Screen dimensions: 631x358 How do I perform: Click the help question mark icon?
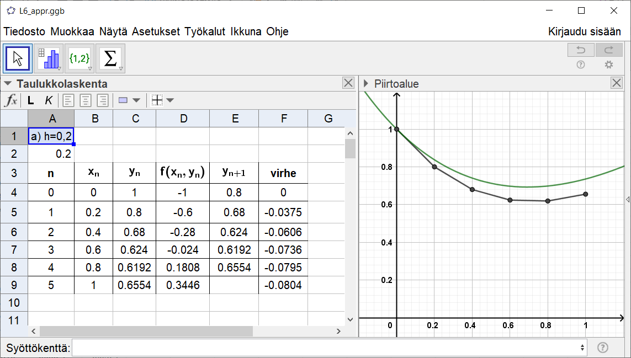point(581,65)
